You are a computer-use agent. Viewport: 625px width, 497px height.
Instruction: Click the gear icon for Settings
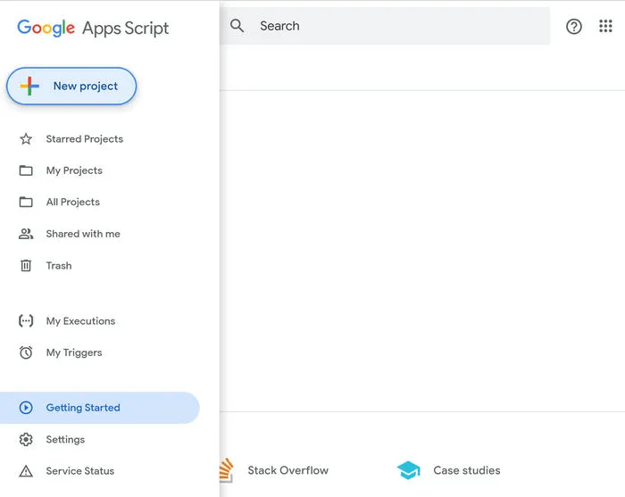point(26,439)
